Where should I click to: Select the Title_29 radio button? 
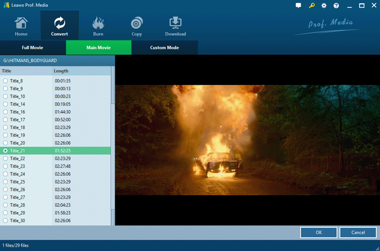[5, 213]
